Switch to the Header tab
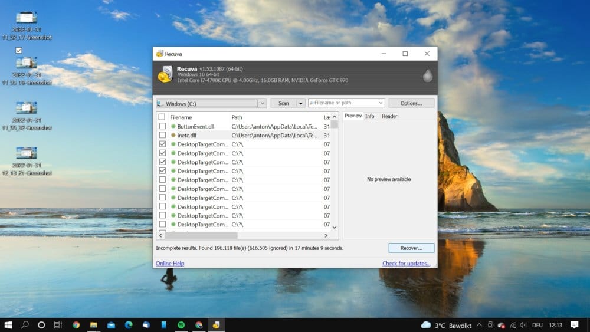This screenshot has width=590, height=332. pos(389,116)
